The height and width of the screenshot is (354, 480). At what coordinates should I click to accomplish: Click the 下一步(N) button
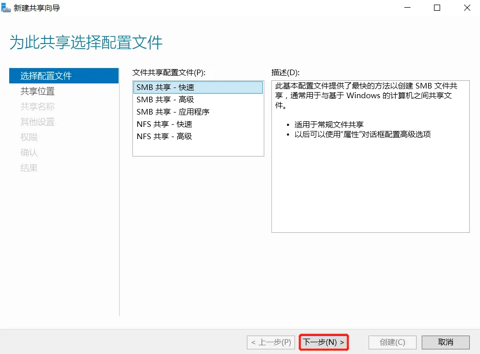pos(324,342)
